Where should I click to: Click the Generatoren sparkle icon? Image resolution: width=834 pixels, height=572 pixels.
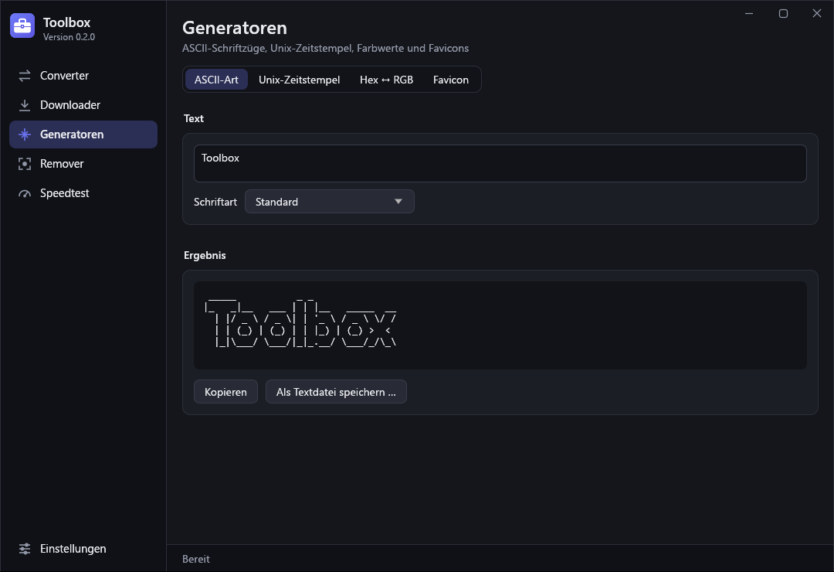coord(25,134)
